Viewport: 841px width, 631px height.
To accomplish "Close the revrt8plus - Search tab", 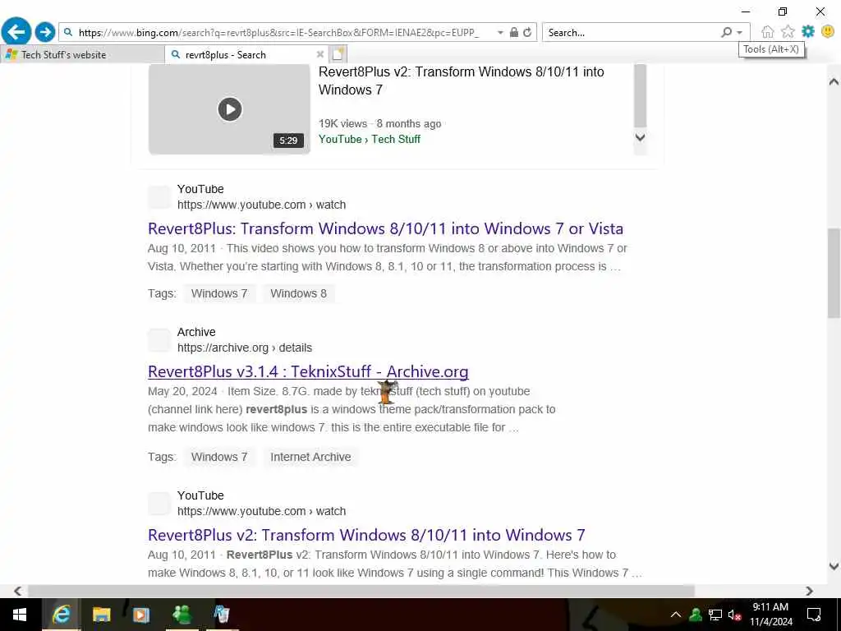I will coord(319,54).
